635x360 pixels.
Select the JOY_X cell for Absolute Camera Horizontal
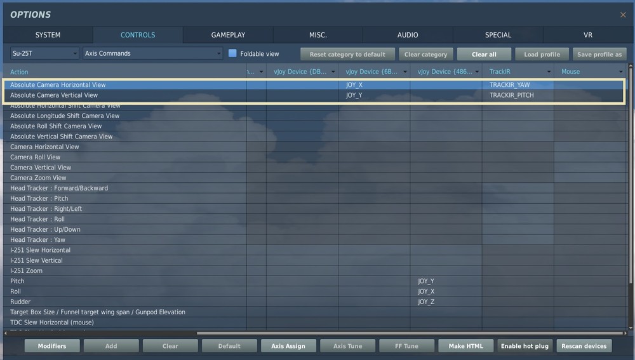(374, 84)
